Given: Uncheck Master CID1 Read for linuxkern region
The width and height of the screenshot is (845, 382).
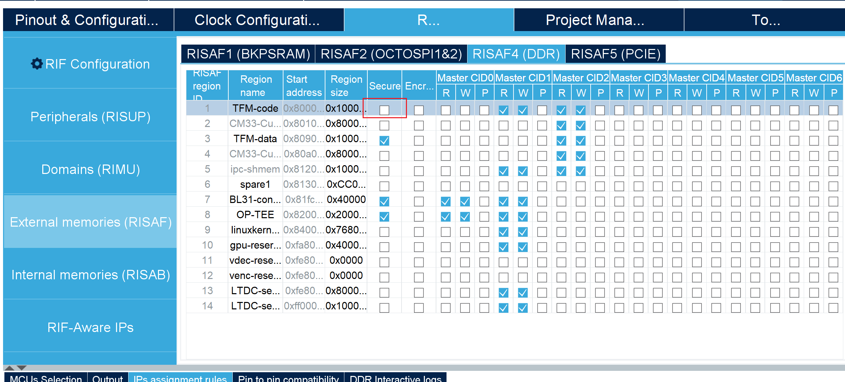Looking at the screenshot, I should pyautogui.click(x=503, y=232).
